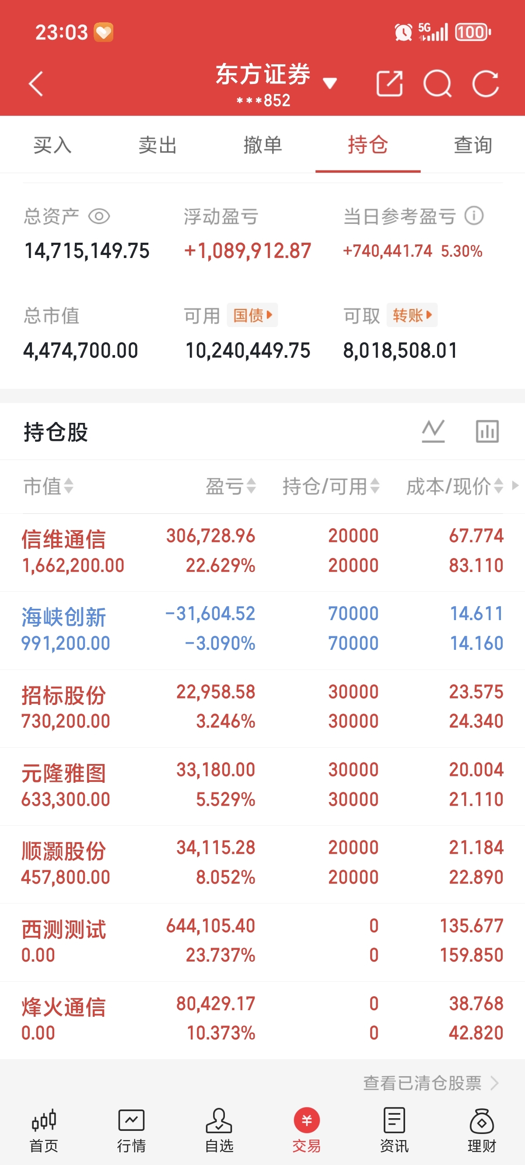The image size is (525, 1165).
Task: Open the bar chart distribution icon
Action: tap(487, 431)
